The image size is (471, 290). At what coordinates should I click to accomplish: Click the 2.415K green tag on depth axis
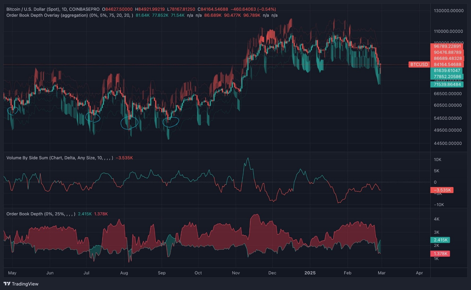pyautogui.click(x=440, y=240)
